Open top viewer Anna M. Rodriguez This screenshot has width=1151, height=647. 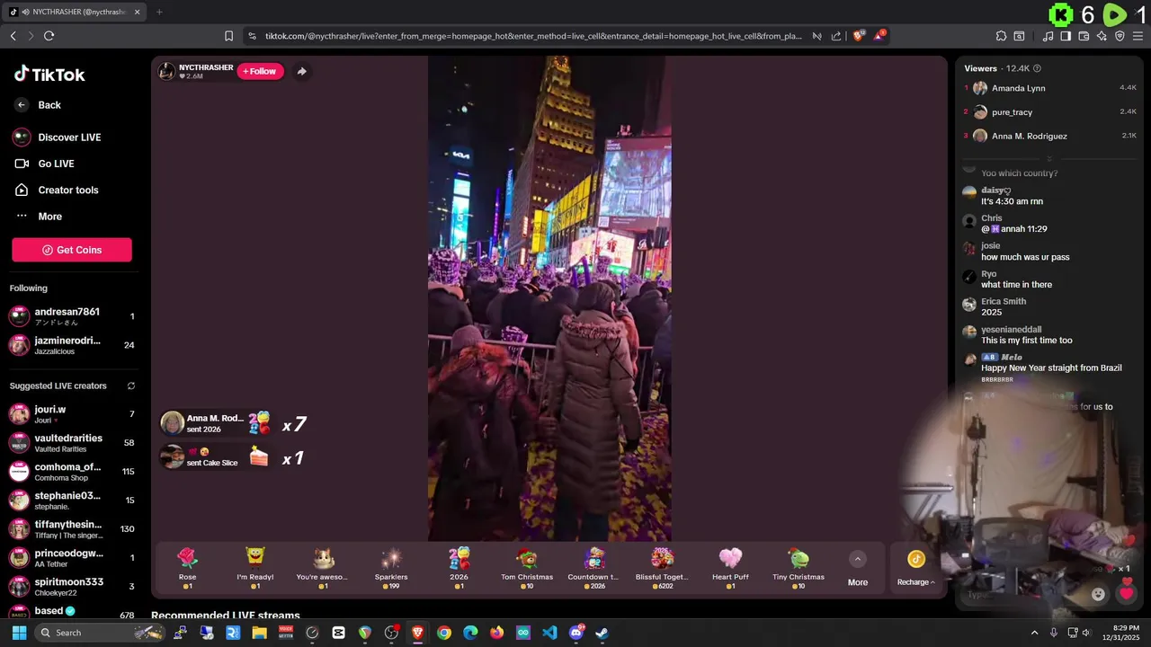point(1049,136)
